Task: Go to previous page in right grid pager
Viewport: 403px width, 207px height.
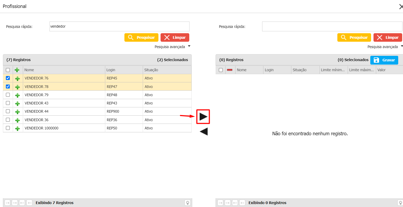Action: (228, 203)
